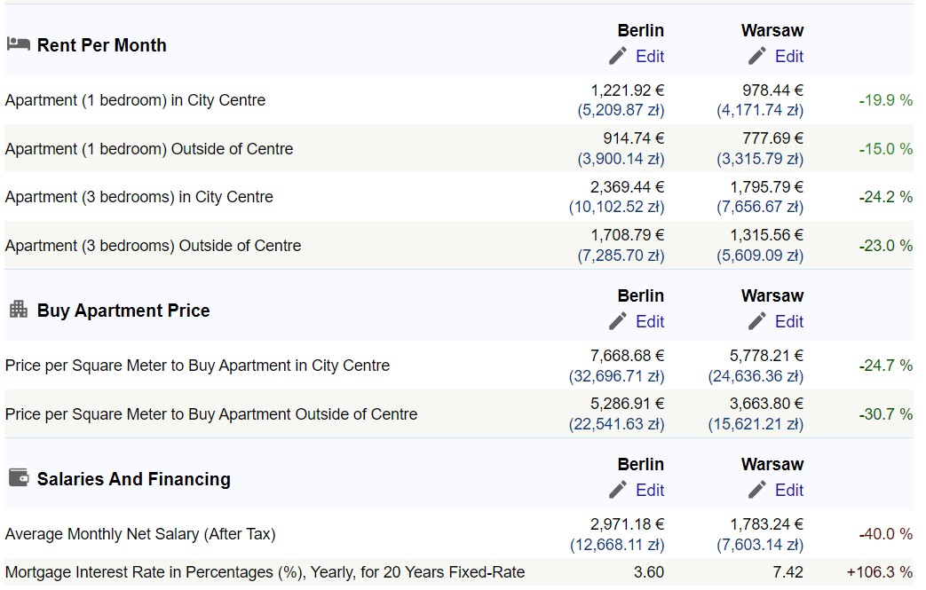Screen dimensions: 926x590
Task: Select the Apartment (1 bedroom) in City Centre row
Action: tap(459, 99)
